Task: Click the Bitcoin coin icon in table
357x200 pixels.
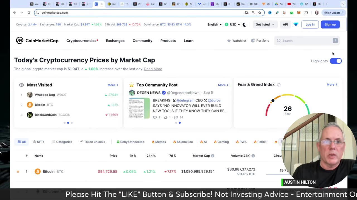Action: tap(37, 171)
